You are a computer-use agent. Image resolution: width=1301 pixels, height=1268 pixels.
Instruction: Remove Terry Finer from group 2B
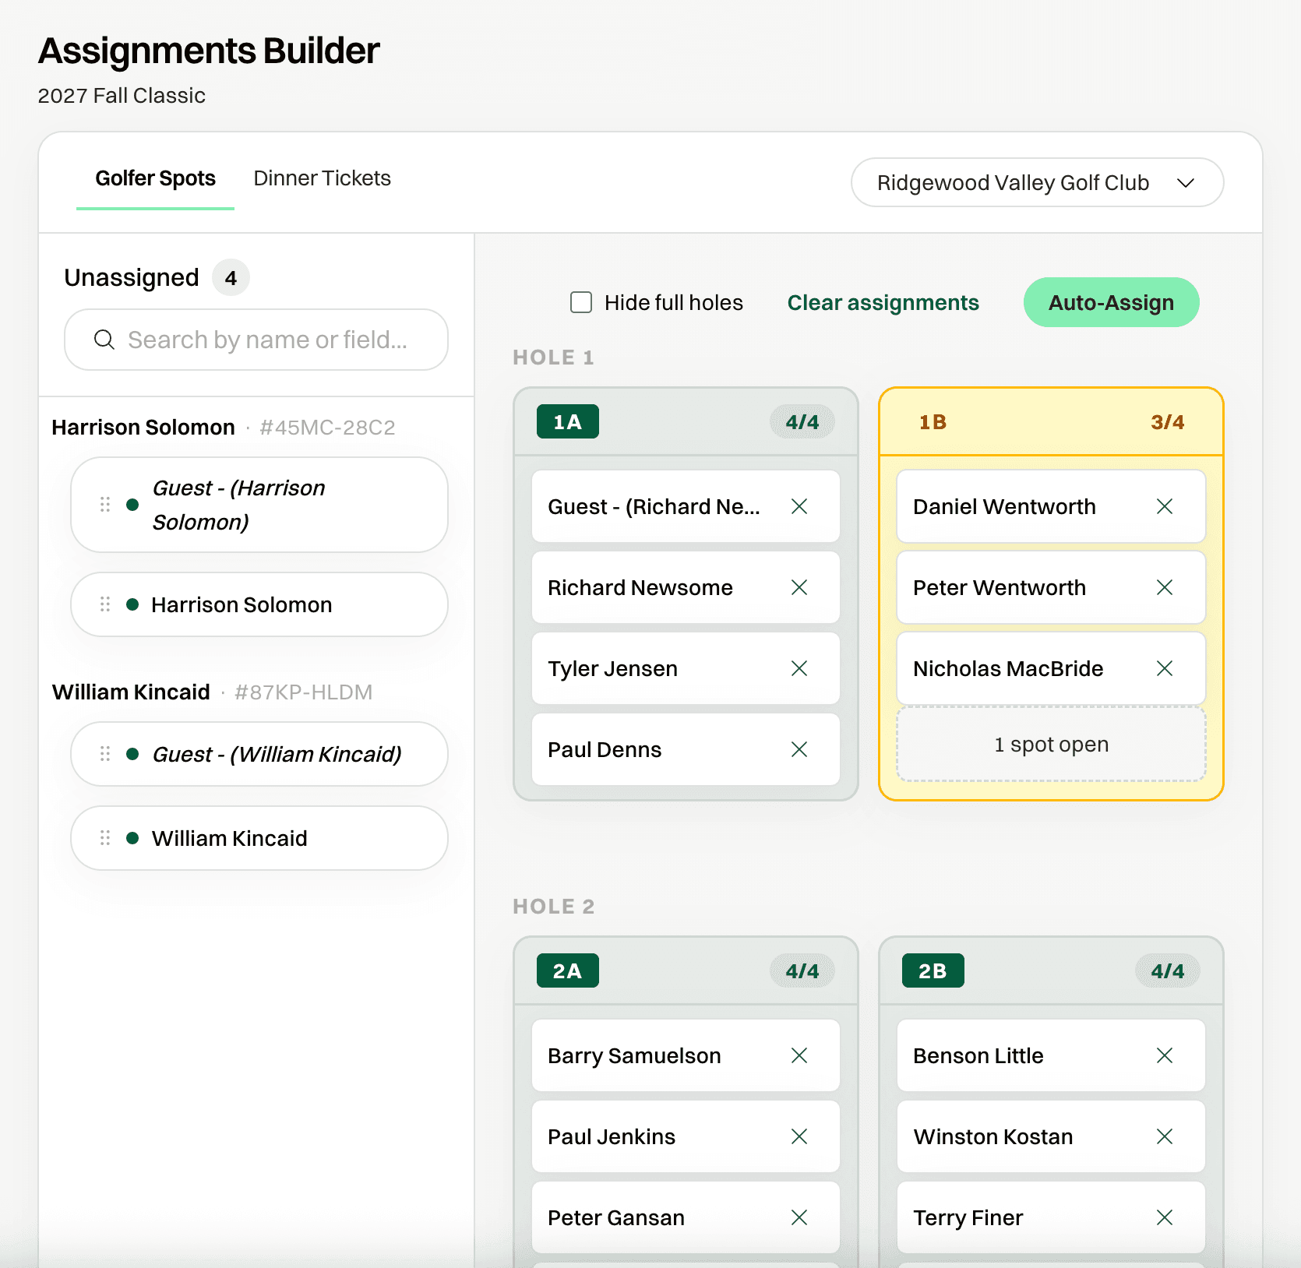tap(1165, 1218)
